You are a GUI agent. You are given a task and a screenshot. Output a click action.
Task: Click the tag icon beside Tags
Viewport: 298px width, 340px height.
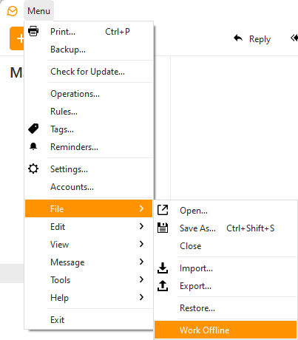(x=33, y=129)
